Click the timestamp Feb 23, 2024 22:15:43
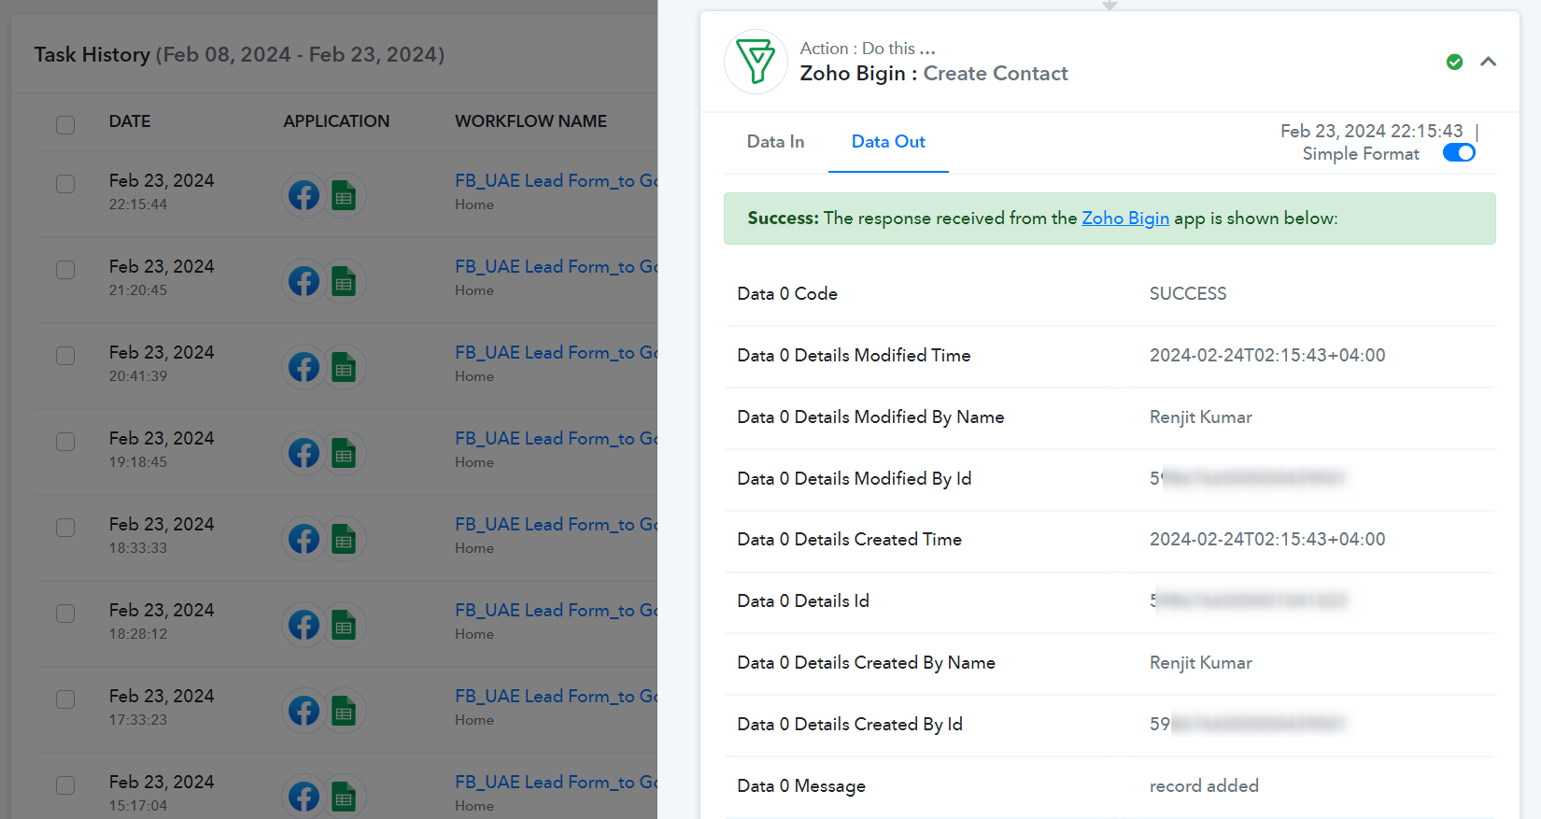Viewport: 1541px width, 819px height. pos(1371,132)
